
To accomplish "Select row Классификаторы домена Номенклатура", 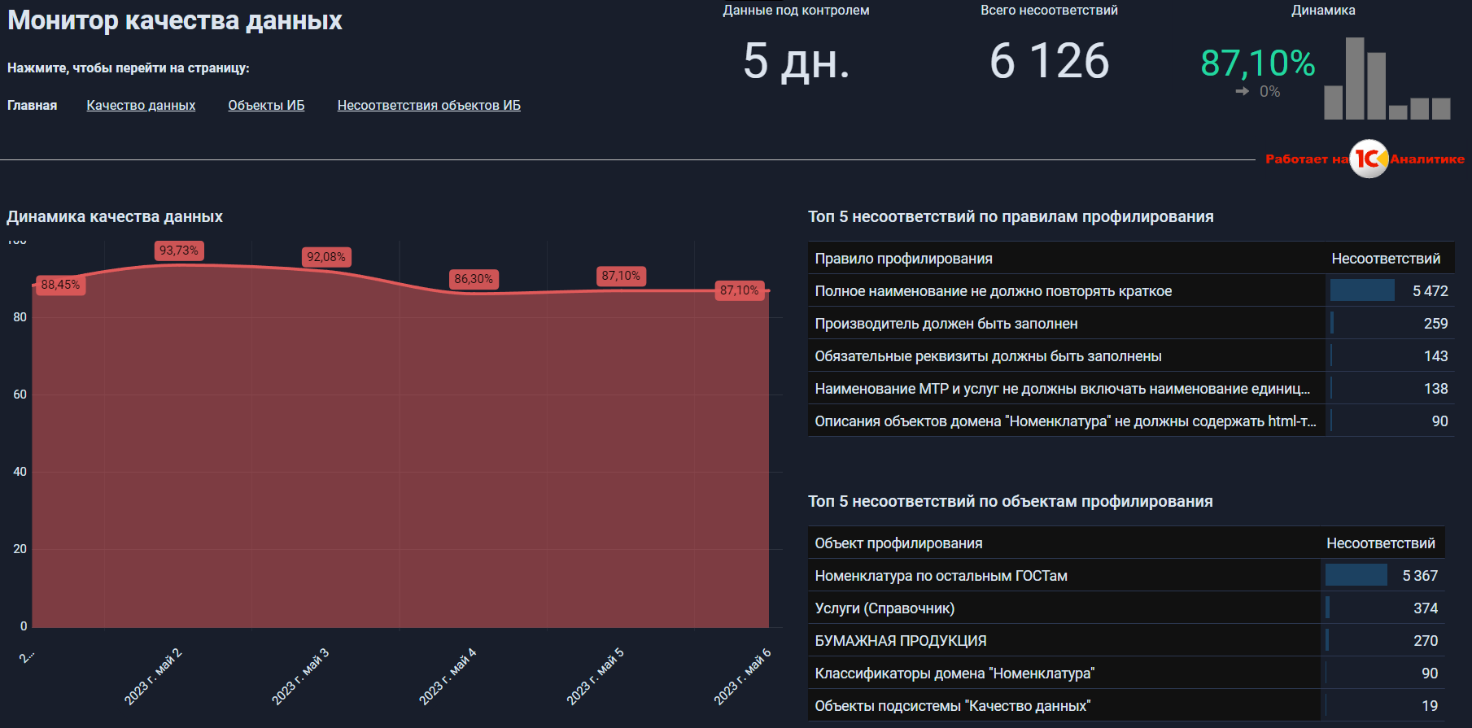I will (1126, 673).
